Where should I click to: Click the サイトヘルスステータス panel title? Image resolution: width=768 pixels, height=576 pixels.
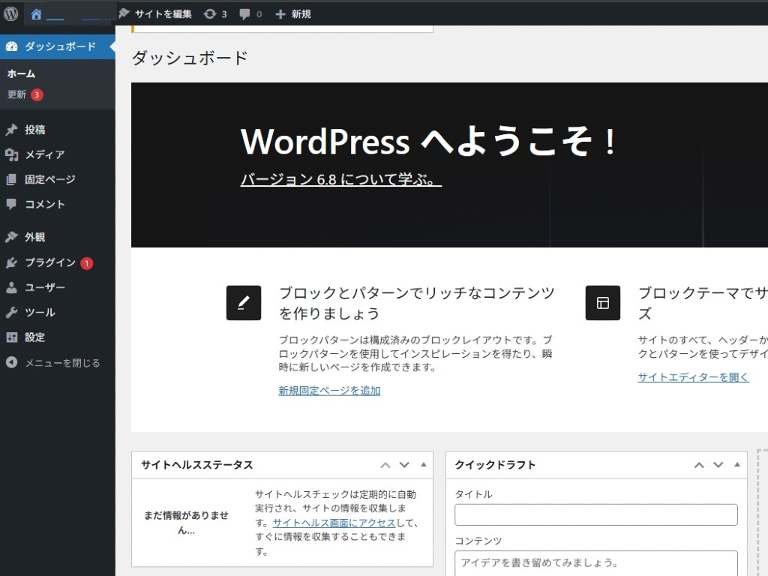pos(197,465)
